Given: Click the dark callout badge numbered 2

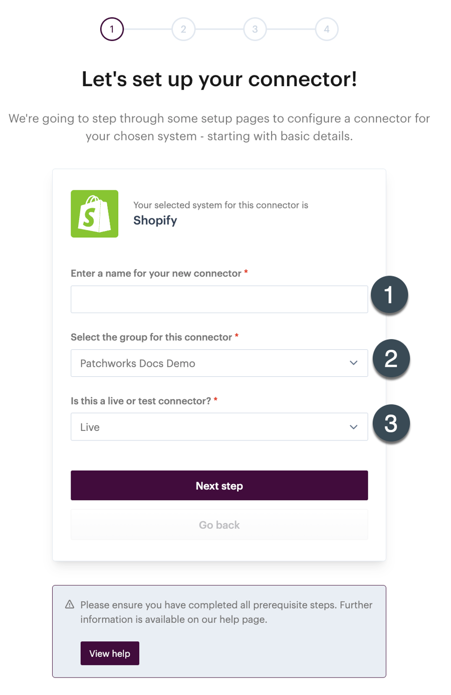Looking at the screenshot, I should coord(390,358).
